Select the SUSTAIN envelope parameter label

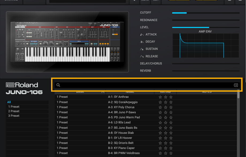[152, 49]
